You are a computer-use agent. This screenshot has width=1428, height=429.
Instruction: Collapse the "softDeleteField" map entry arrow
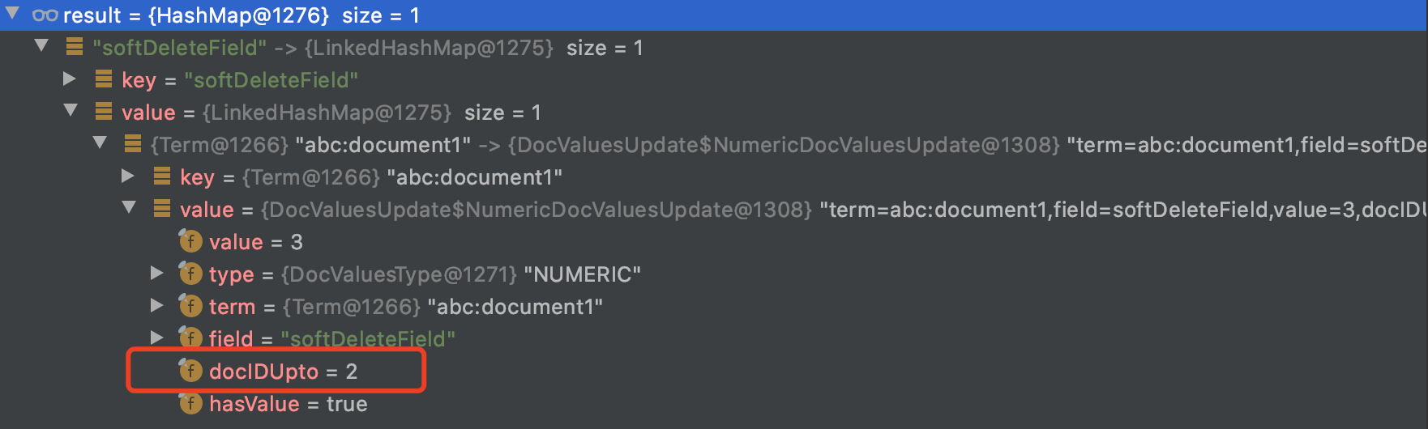pos(41,45)
